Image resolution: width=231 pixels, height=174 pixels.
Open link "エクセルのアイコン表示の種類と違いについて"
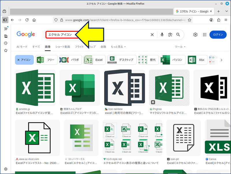(131, 163)
